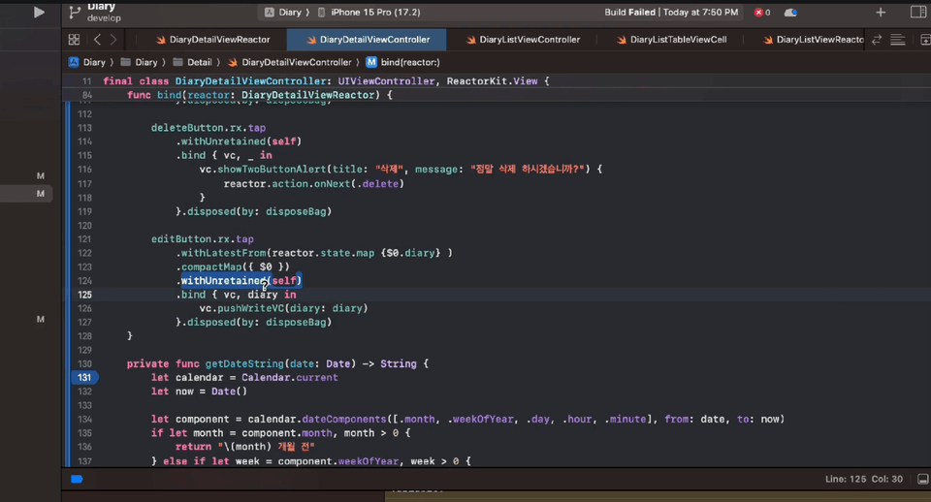Viewport: 931px width, 502px height.
Task: Toggle the code review arrows icon
Action: tap(877, 40)
